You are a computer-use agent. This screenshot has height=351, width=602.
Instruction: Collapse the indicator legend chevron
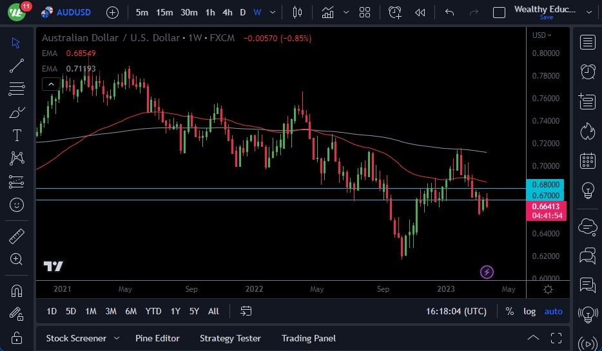coord(50,84)
